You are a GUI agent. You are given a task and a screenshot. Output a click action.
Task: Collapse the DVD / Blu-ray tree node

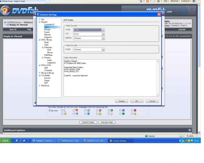point(40,40)
